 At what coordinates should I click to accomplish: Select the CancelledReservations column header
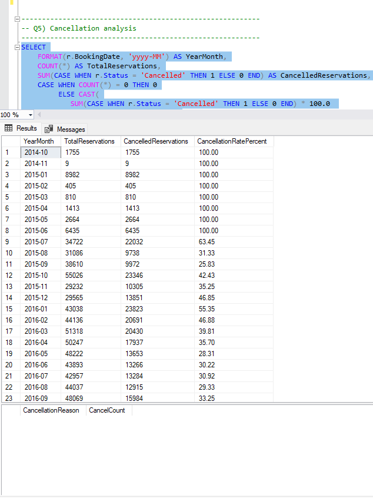(x=158, y=141)
